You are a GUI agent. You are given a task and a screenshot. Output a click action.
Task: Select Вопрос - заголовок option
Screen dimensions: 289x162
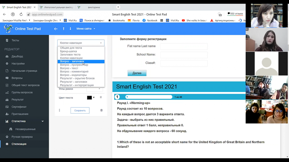[81, 61]
